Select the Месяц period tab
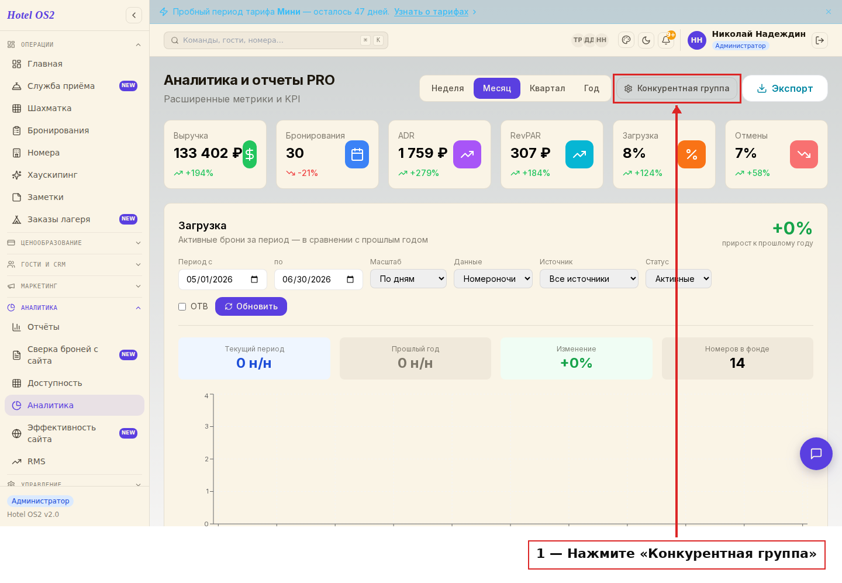The width and height of the screenshot is (842, 583). pyautogui.click(x=497, y=88)
